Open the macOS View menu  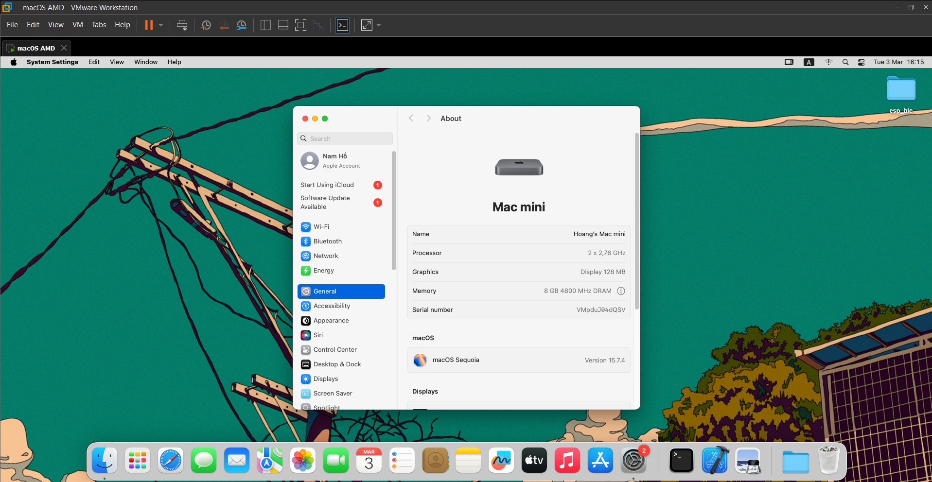click(x=117, y=62)
